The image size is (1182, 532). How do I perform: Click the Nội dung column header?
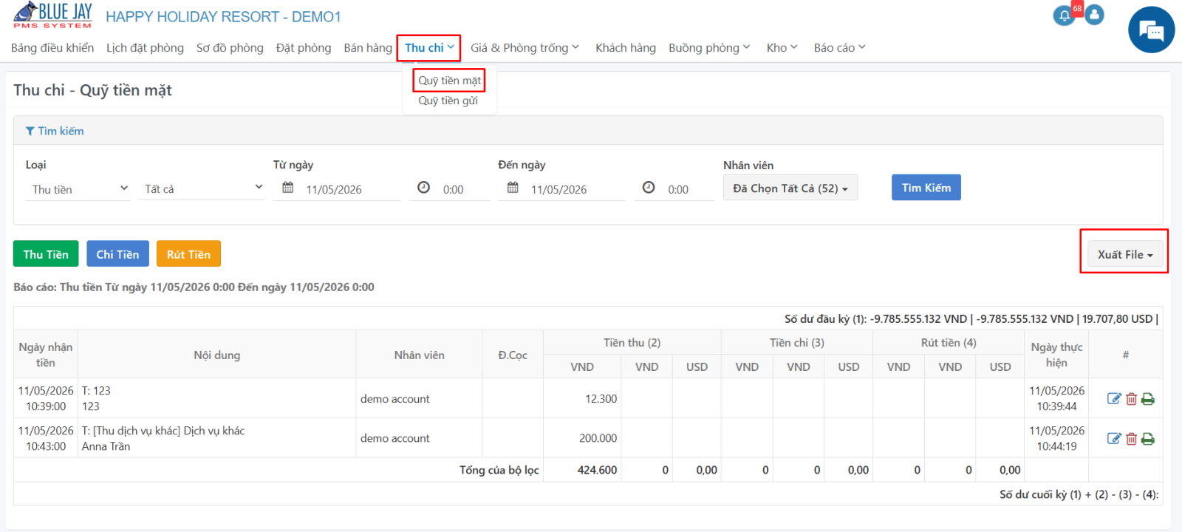(x=216, y=355)
